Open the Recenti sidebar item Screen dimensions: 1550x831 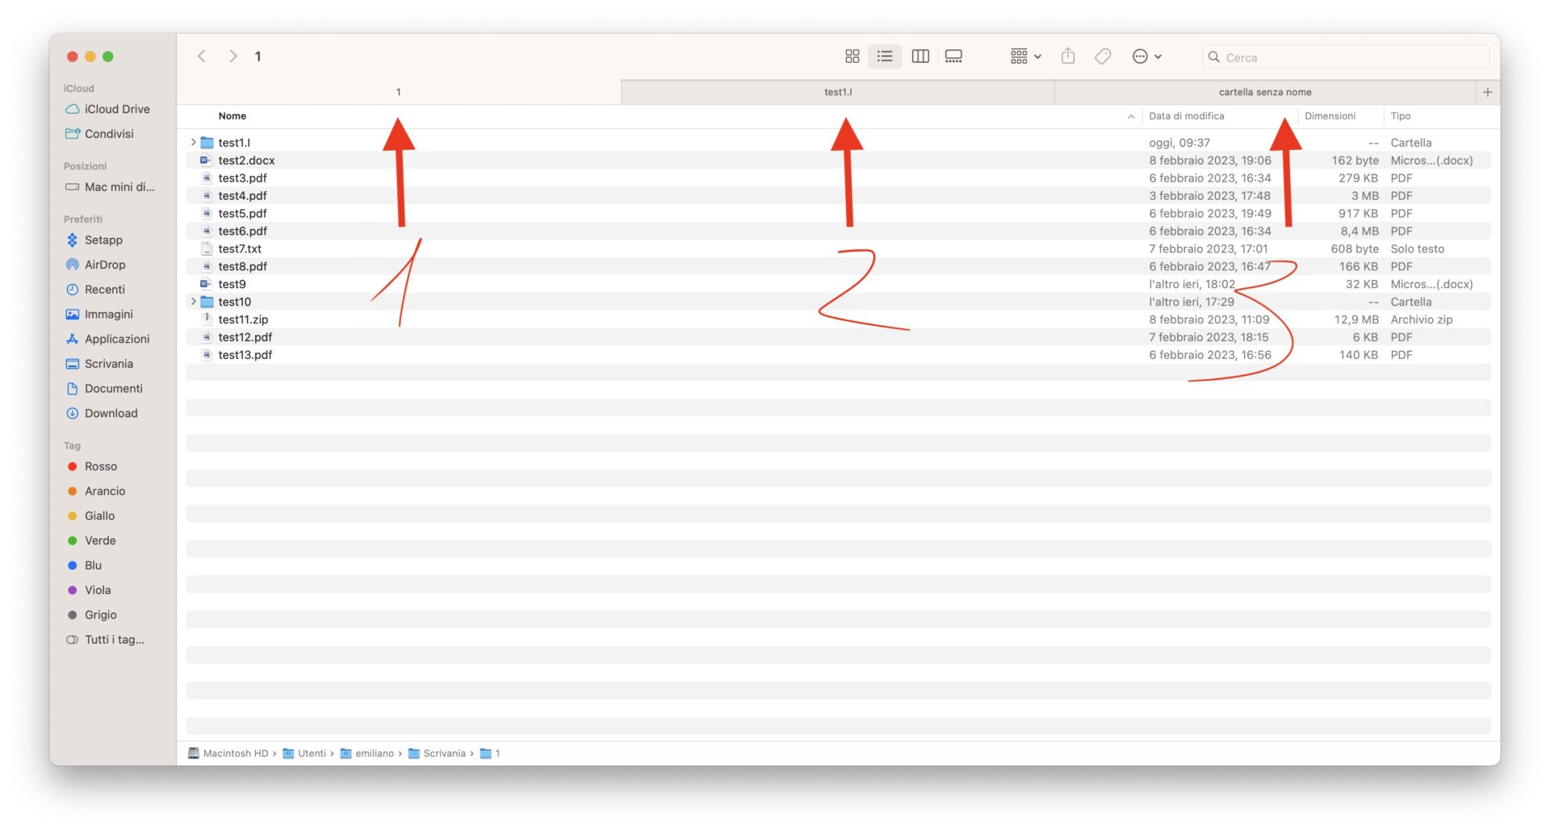pos(104,289)
